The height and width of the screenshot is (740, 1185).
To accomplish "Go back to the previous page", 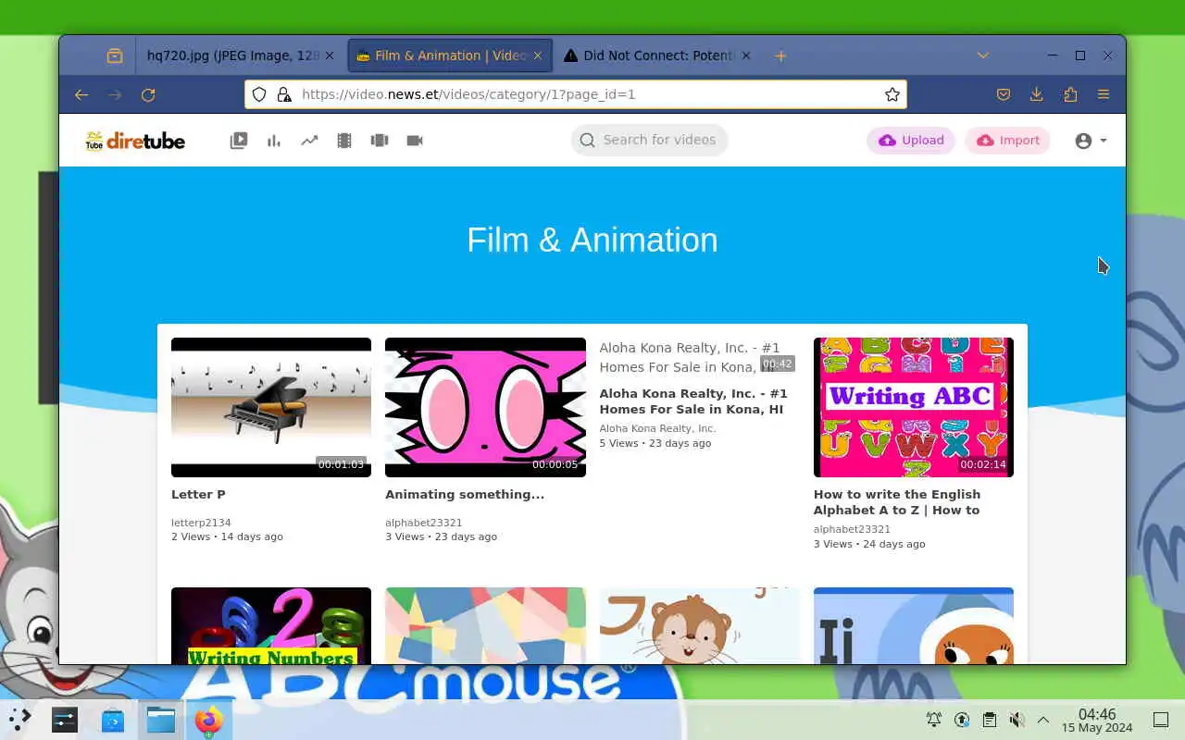I will tap(81, 94).
